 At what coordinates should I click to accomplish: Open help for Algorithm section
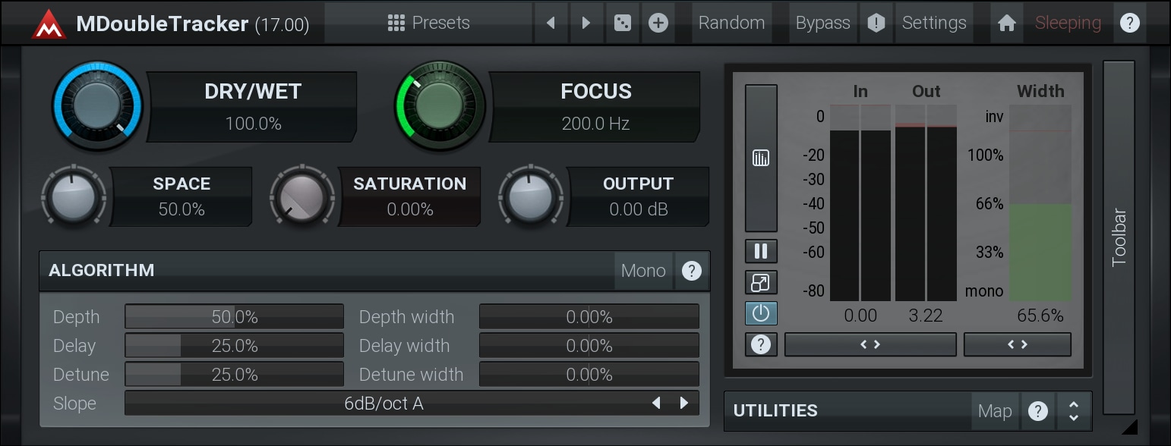click(x=691, y=271)
